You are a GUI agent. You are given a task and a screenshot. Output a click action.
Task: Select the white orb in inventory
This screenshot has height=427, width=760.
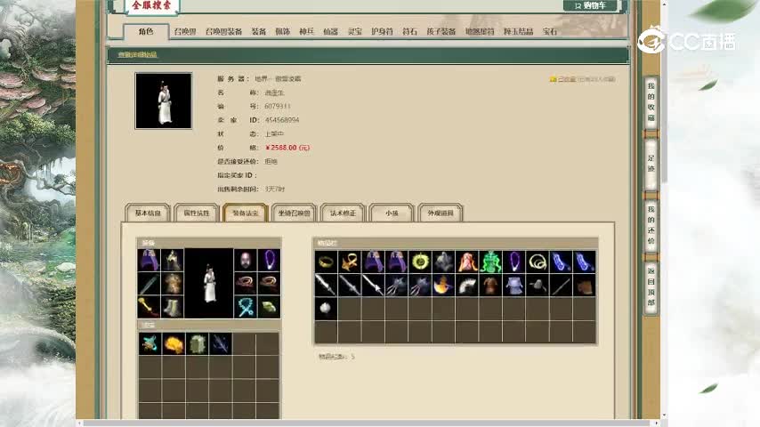click(x=326, y=309)
